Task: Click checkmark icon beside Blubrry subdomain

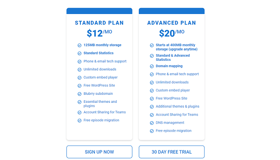Action: tap(80, 94)
